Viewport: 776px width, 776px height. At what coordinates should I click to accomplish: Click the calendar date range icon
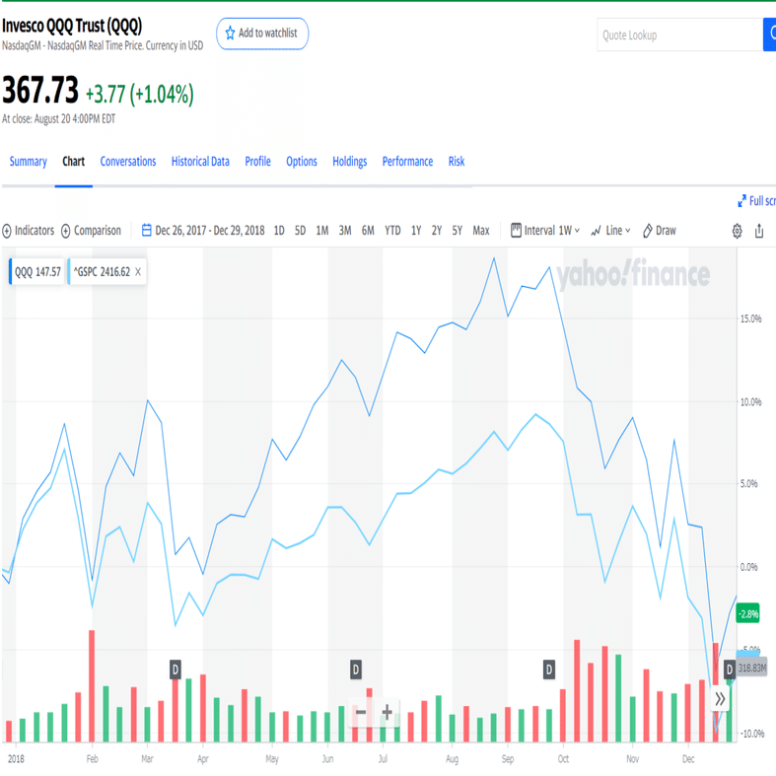[147, 230]
